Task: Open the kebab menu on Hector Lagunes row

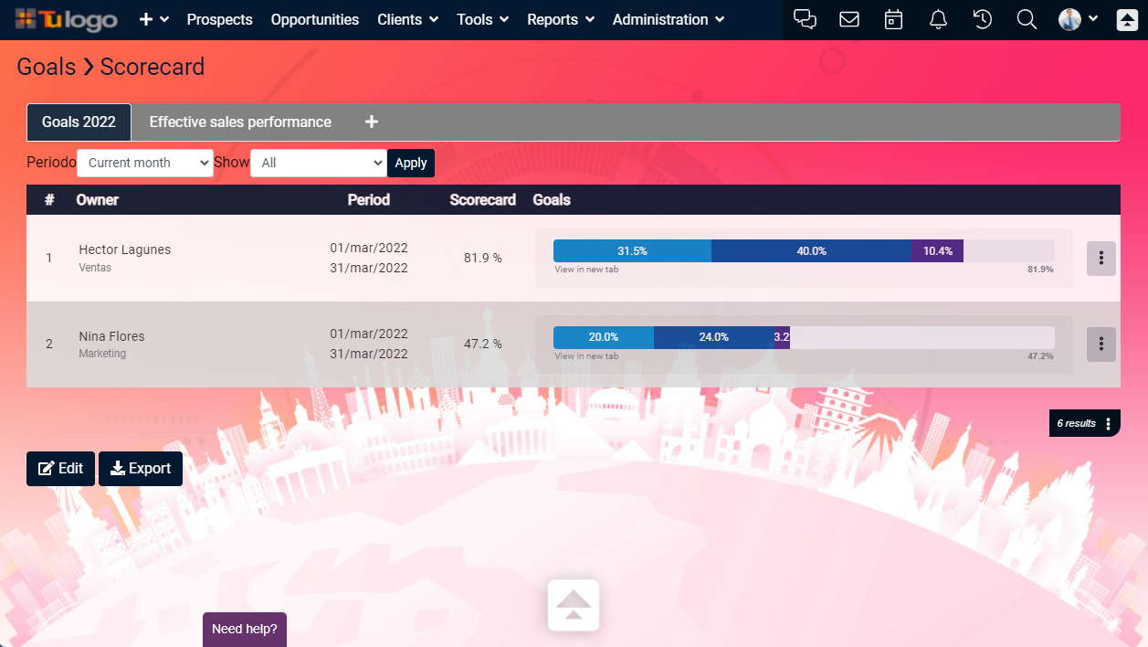Action: (1101, 258)
